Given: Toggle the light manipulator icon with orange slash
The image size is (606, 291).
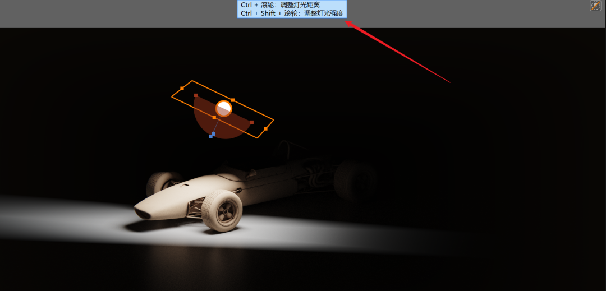Looking at the screenshot, I should [x=595, y=6].
